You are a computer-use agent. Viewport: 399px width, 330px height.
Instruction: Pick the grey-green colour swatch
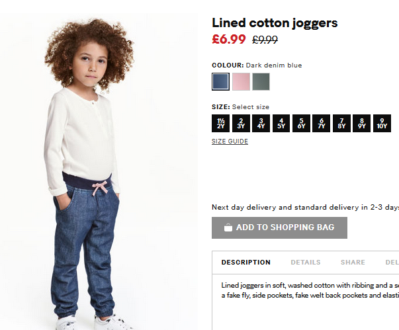261,81
